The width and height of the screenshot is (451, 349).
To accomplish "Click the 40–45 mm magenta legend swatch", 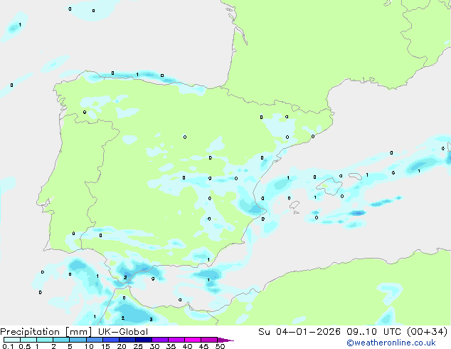I will (193, 340).
